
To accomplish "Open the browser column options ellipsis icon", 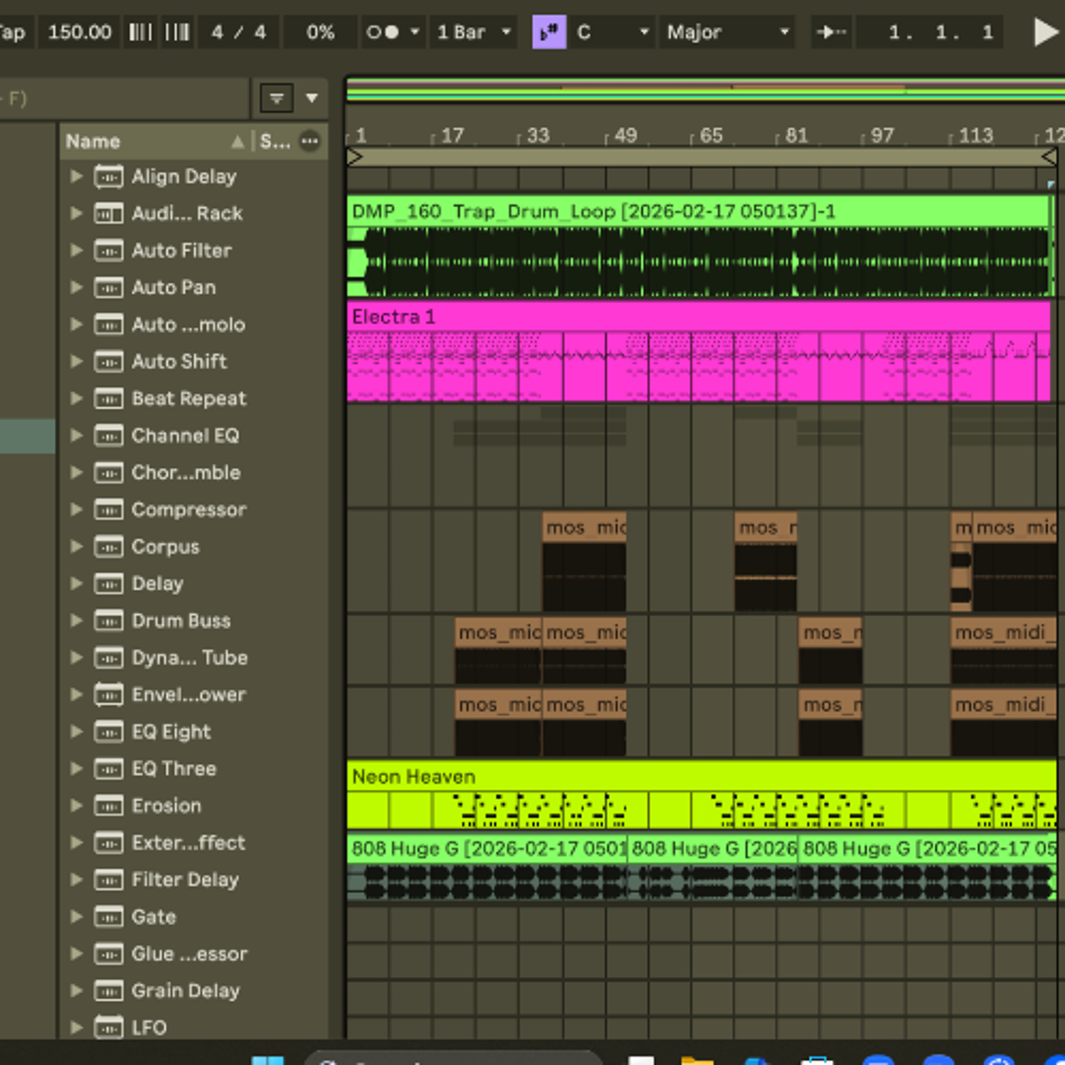I will [310, 141].
